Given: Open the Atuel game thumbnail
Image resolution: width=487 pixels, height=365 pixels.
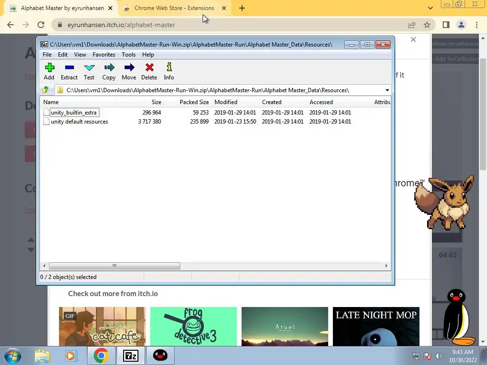Looking at the screenshot, I should pos(285,326).
